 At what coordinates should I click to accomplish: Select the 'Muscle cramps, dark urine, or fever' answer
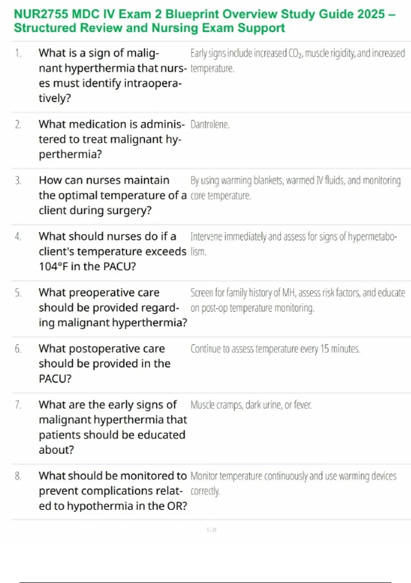click(x=251, y=405)
